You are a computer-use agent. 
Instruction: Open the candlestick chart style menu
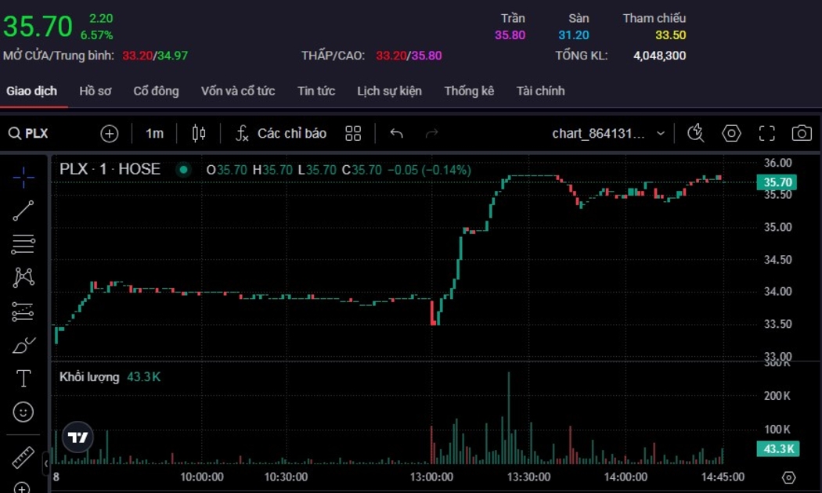(199, 133)
